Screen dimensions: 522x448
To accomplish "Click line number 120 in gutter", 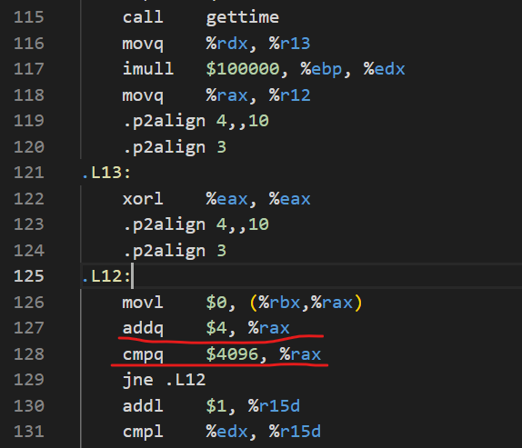I will pyautogui.click(x=29, y=146).
